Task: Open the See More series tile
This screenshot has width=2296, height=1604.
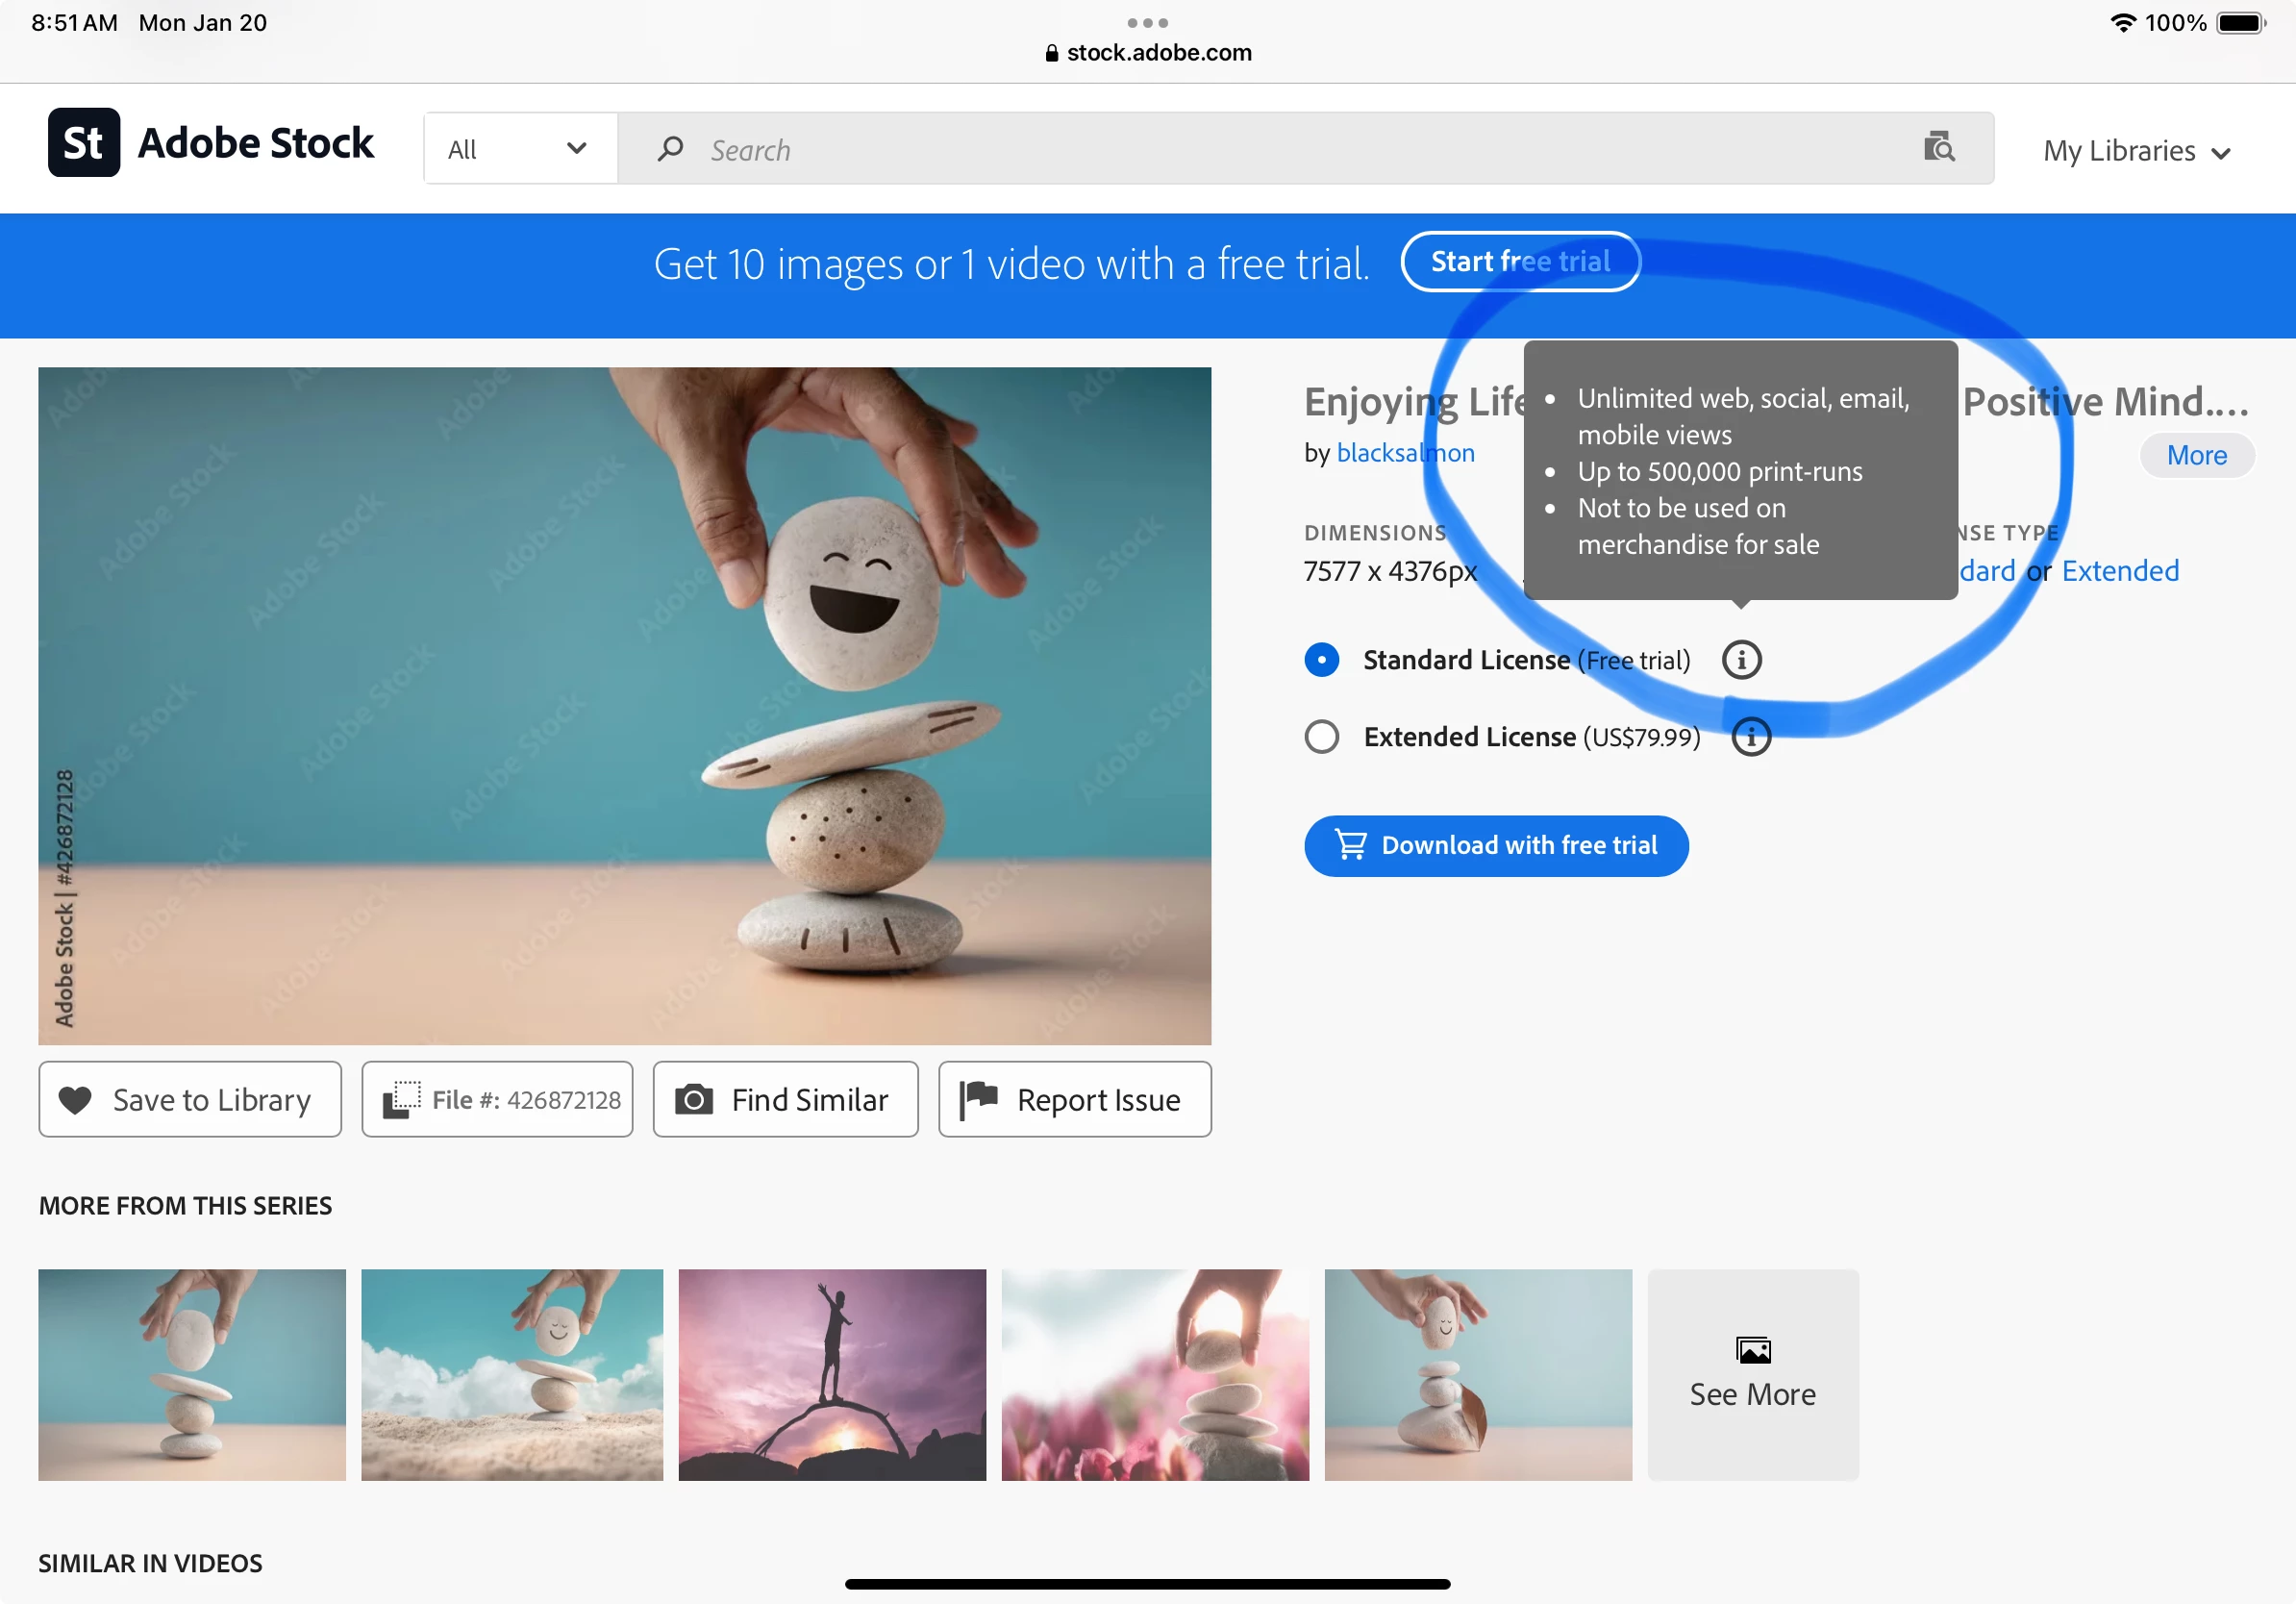Action: [1752, 1374]
